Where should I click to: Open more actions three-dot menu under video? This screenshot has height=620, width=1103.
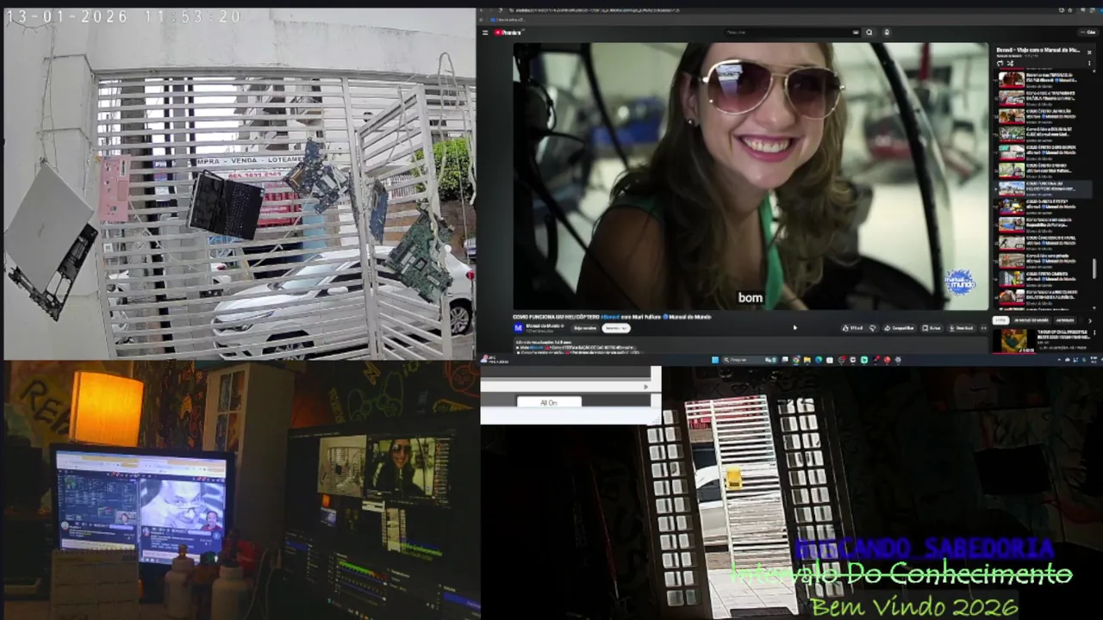tap(984, 328)
